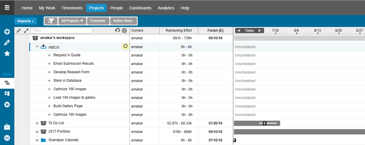Screen dimensions: 365x145
Task: Click the folder icon for Grandpas Cabinets
Action: point(43,140)
